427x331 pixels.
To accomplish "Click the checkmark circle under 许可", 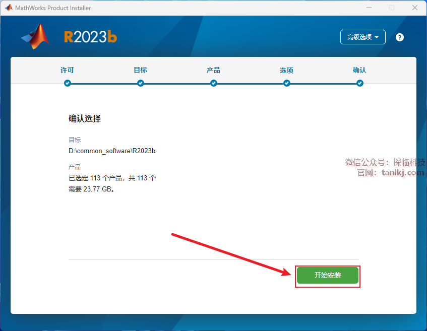I will (x=68, y=83).
